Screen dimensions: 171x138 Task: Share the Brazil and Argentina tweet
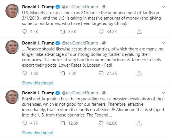(139, 123)
